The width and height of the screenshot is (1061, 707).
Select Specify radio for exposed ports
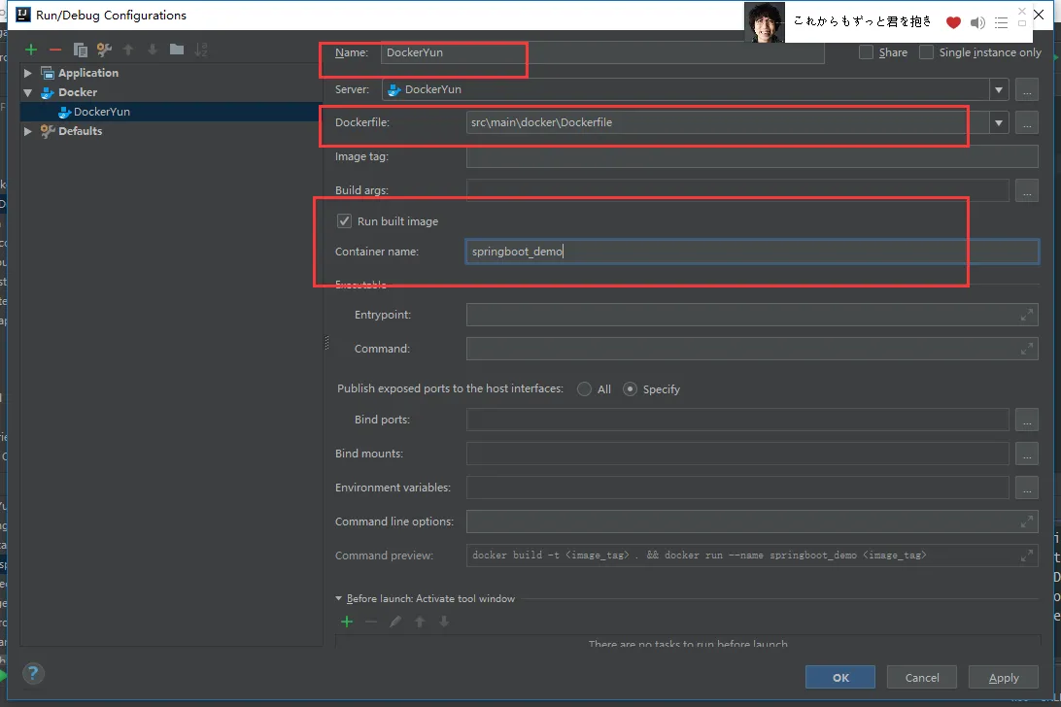(x=630, y=389)
